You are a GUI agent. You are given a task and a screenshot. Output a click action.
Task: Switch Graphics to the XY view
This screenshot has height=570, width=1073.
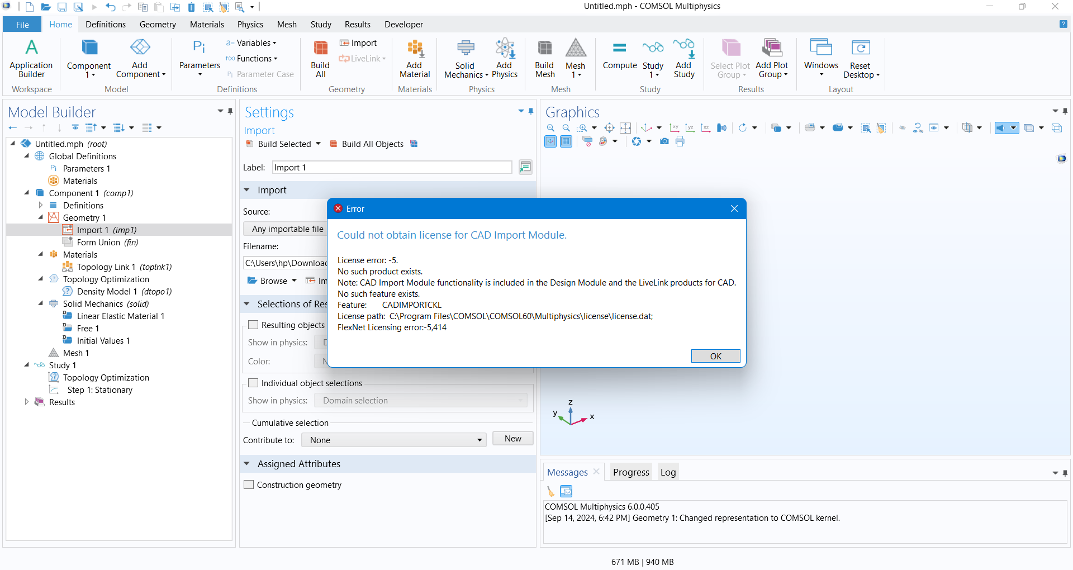coord(675,128)
